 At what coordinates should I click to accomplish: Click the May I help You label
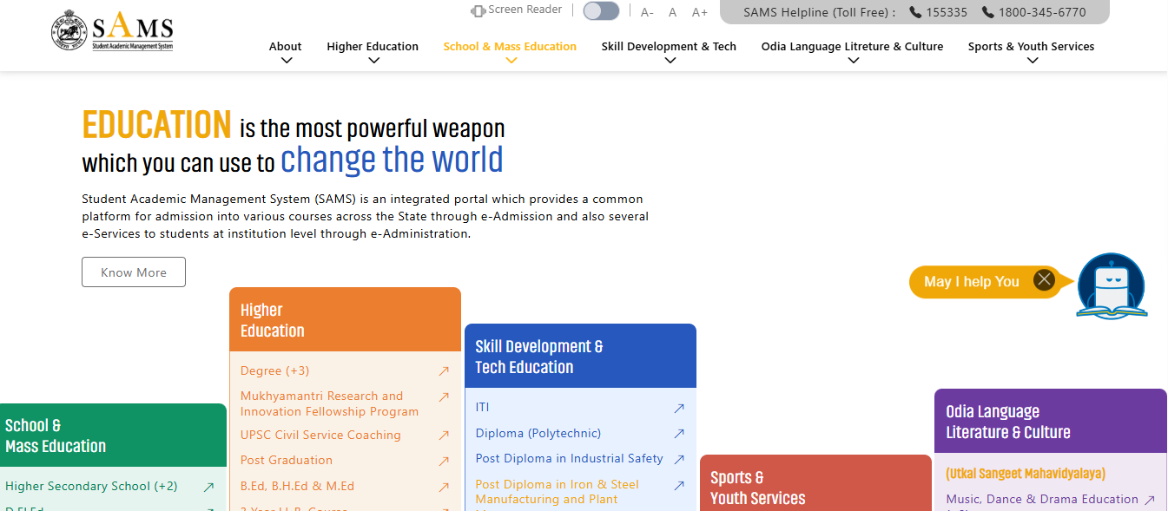[x=972, y=282]
